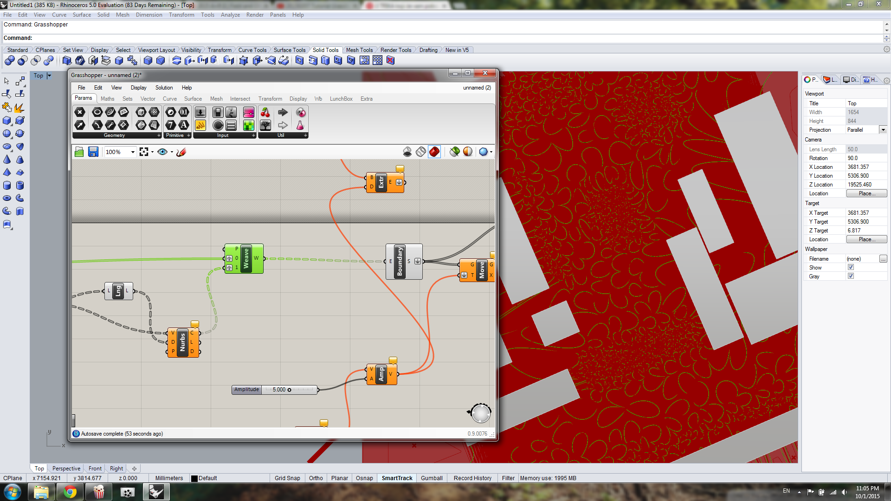Toggle the Wallpaper Gray checkbox
Viewport: 891px width, 501px height.
(851, 276)
